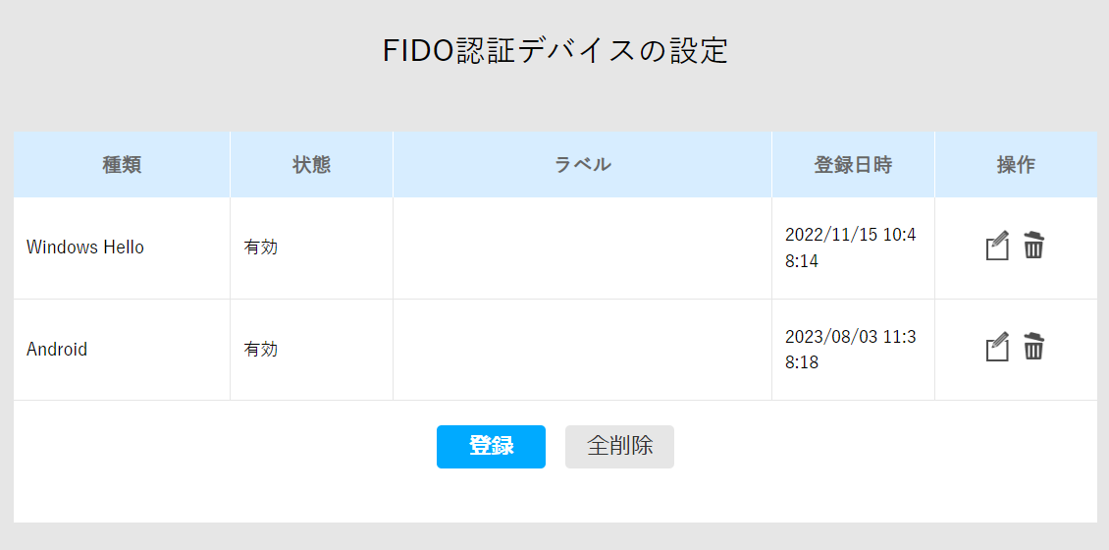Click the 2023/08/03 registration date
The width and height of the screenshot is (1109, 550).
(851, 350)
